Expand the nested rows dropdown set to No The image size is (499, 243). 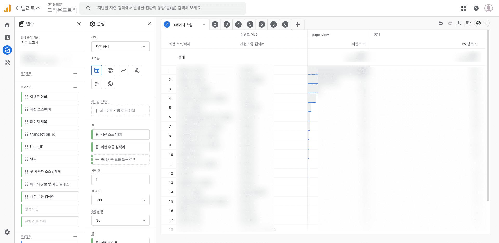(120, 220)
